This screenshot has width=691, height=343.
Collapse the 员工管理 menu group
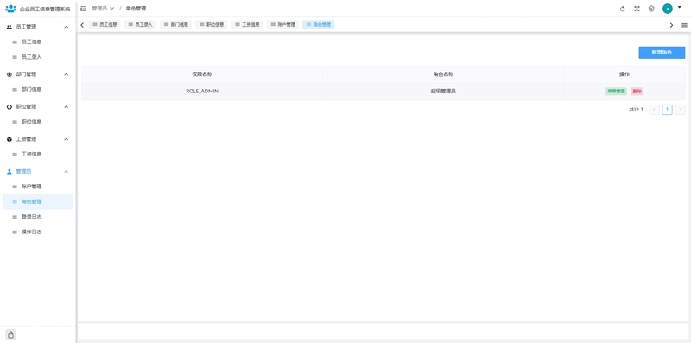[x=38, y=27]
